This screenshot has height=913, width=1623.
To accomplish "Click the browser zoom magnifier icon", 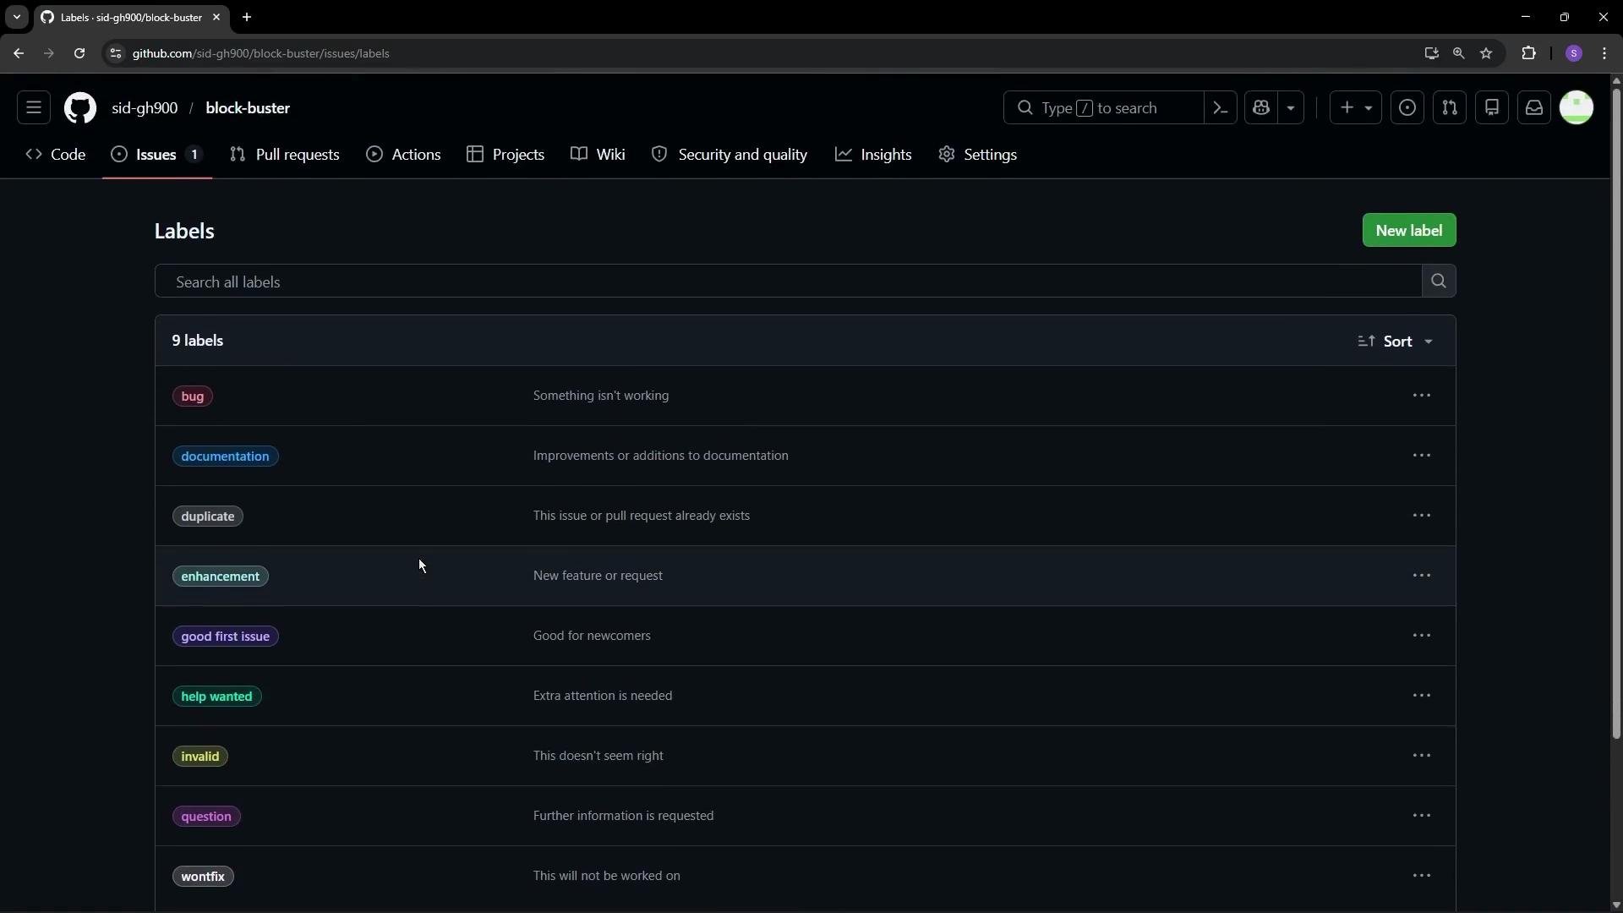I will pyautogui.click(x=1458, y=53).
